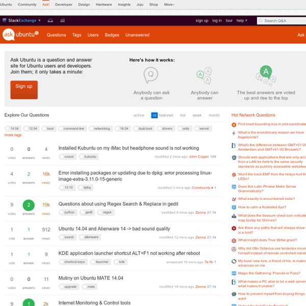Expand the More menu in Ubuntu bar
This screenshot has width=306, height=306.
pos(169,4)
